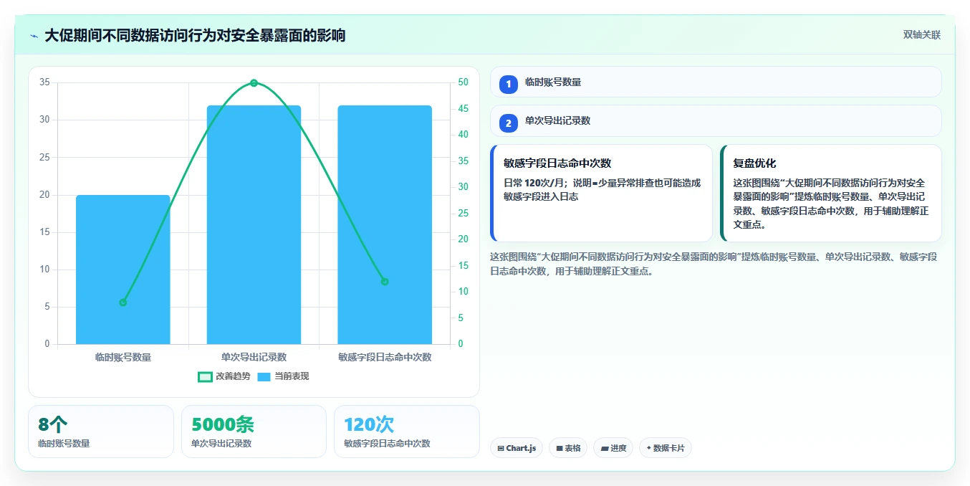The height and width of the screenshot is (486, 970).
Task: Click the 数据卡片 tag chip
Action: [666, 448]
